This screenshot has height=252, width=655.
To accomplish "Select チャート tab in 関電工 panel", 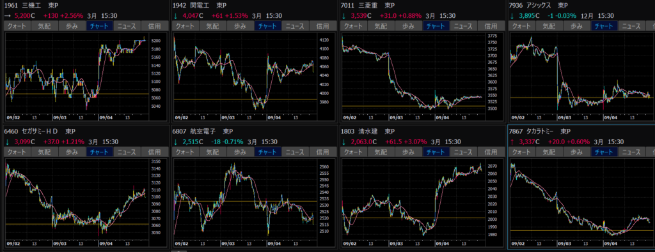I will [x=268, y=26].
